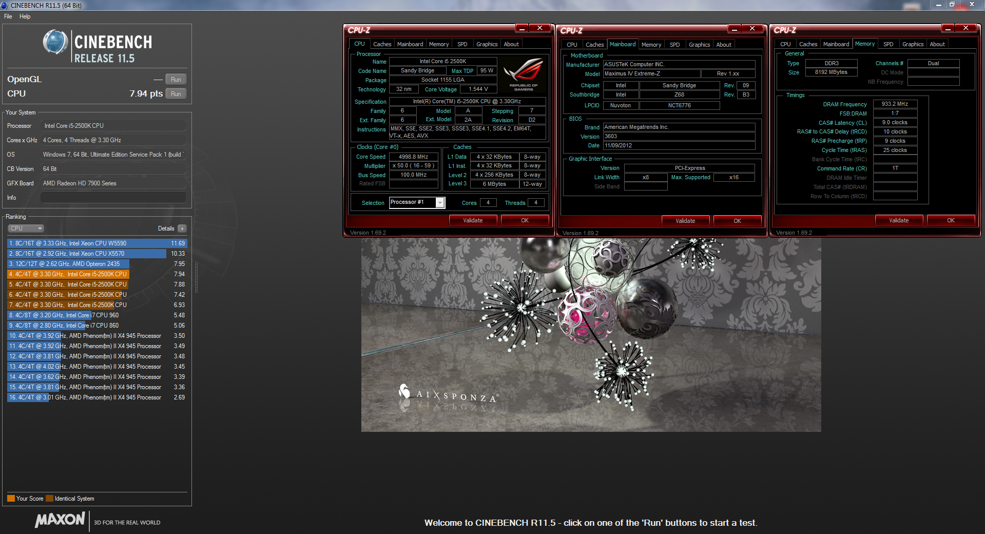Minimize the right CPU-Z window
Screen dimensions: 985x534
pos(948,28)
